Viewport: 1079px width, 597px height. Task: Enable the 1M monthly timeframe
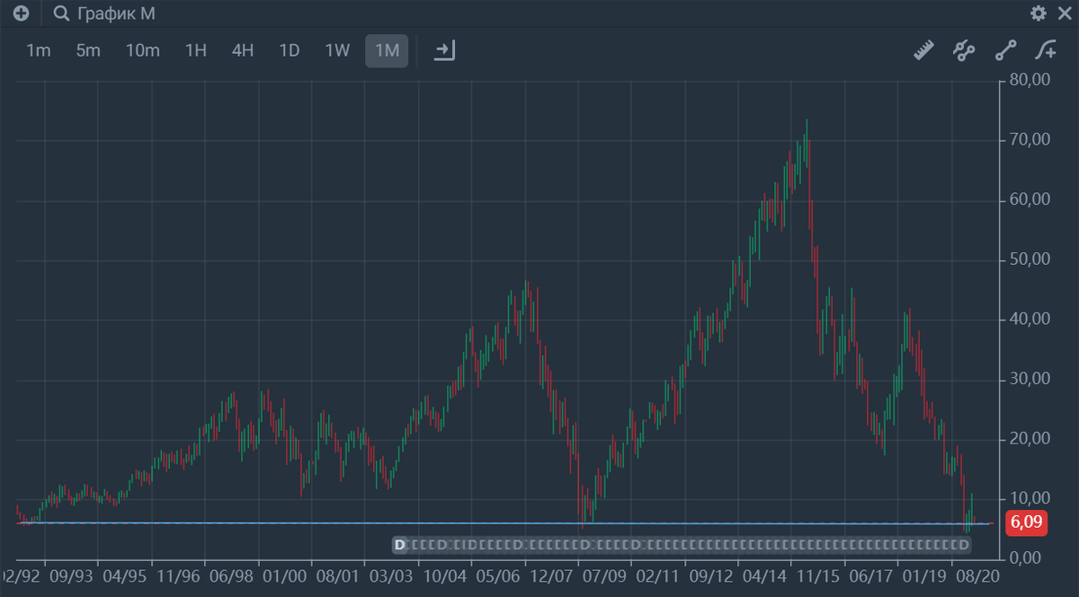(x=387, y=50)
